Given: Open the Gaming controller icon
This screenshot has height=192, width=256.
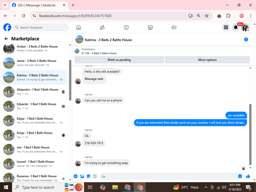Looking at the screenshot, I should (174, 27).
